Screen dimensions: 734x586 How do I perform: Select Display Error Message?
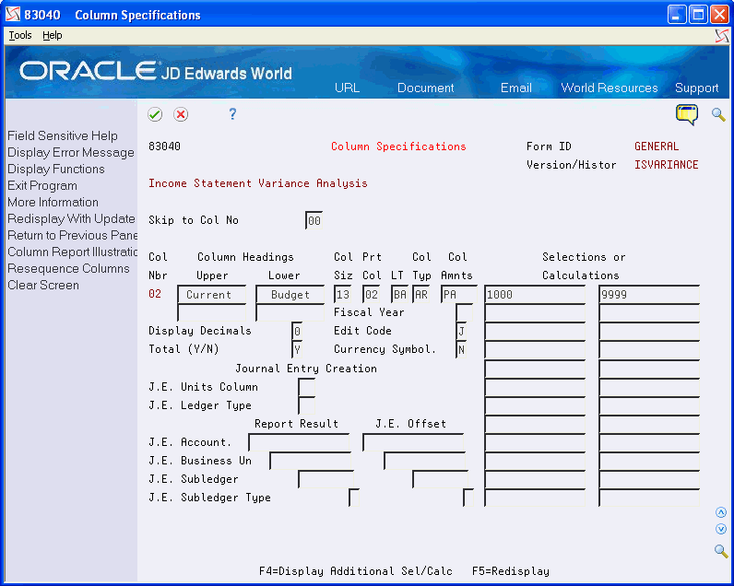coord(71,152)
